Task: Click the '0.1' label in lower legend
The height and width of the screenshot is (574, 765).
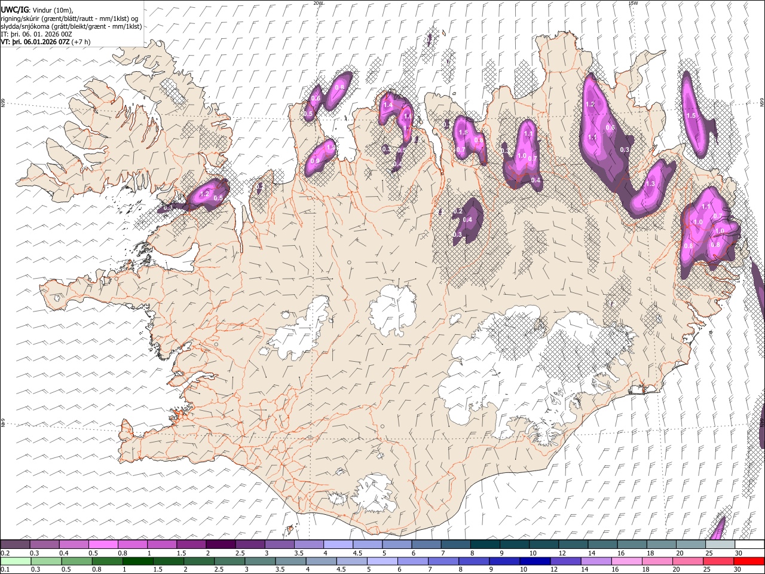Action: coord(4,570)
